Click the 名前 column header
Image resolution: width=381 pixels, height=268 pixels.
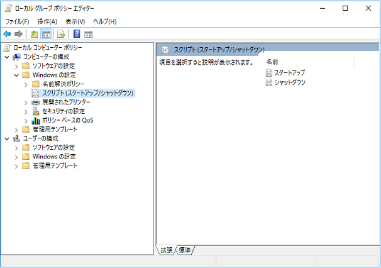point(272,62)
